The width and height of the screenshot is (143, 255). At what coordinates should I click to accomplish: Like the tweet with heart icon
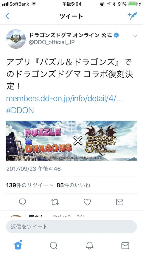[87, 202]
